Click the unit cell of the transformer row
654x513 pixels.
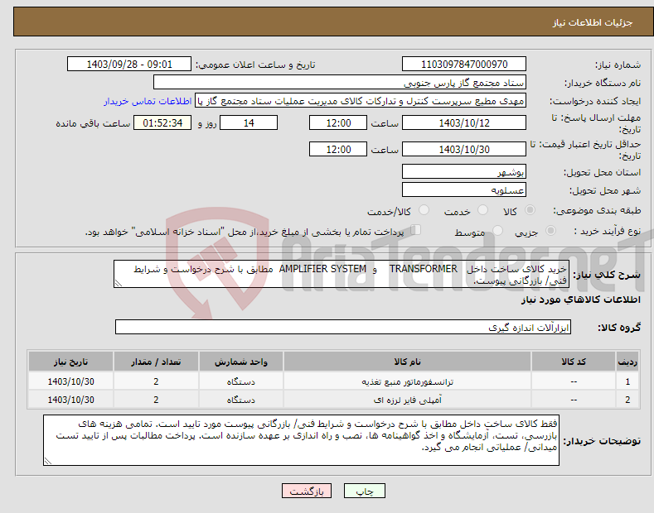click(x=241, y=381)
